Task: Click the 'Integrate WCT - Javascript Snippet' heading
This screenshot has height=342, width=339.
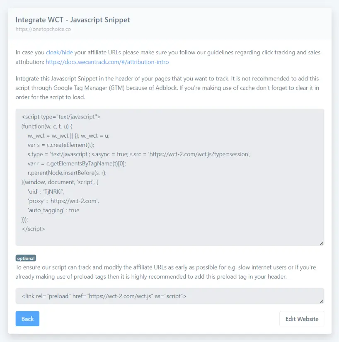Action: coord(73,20)
